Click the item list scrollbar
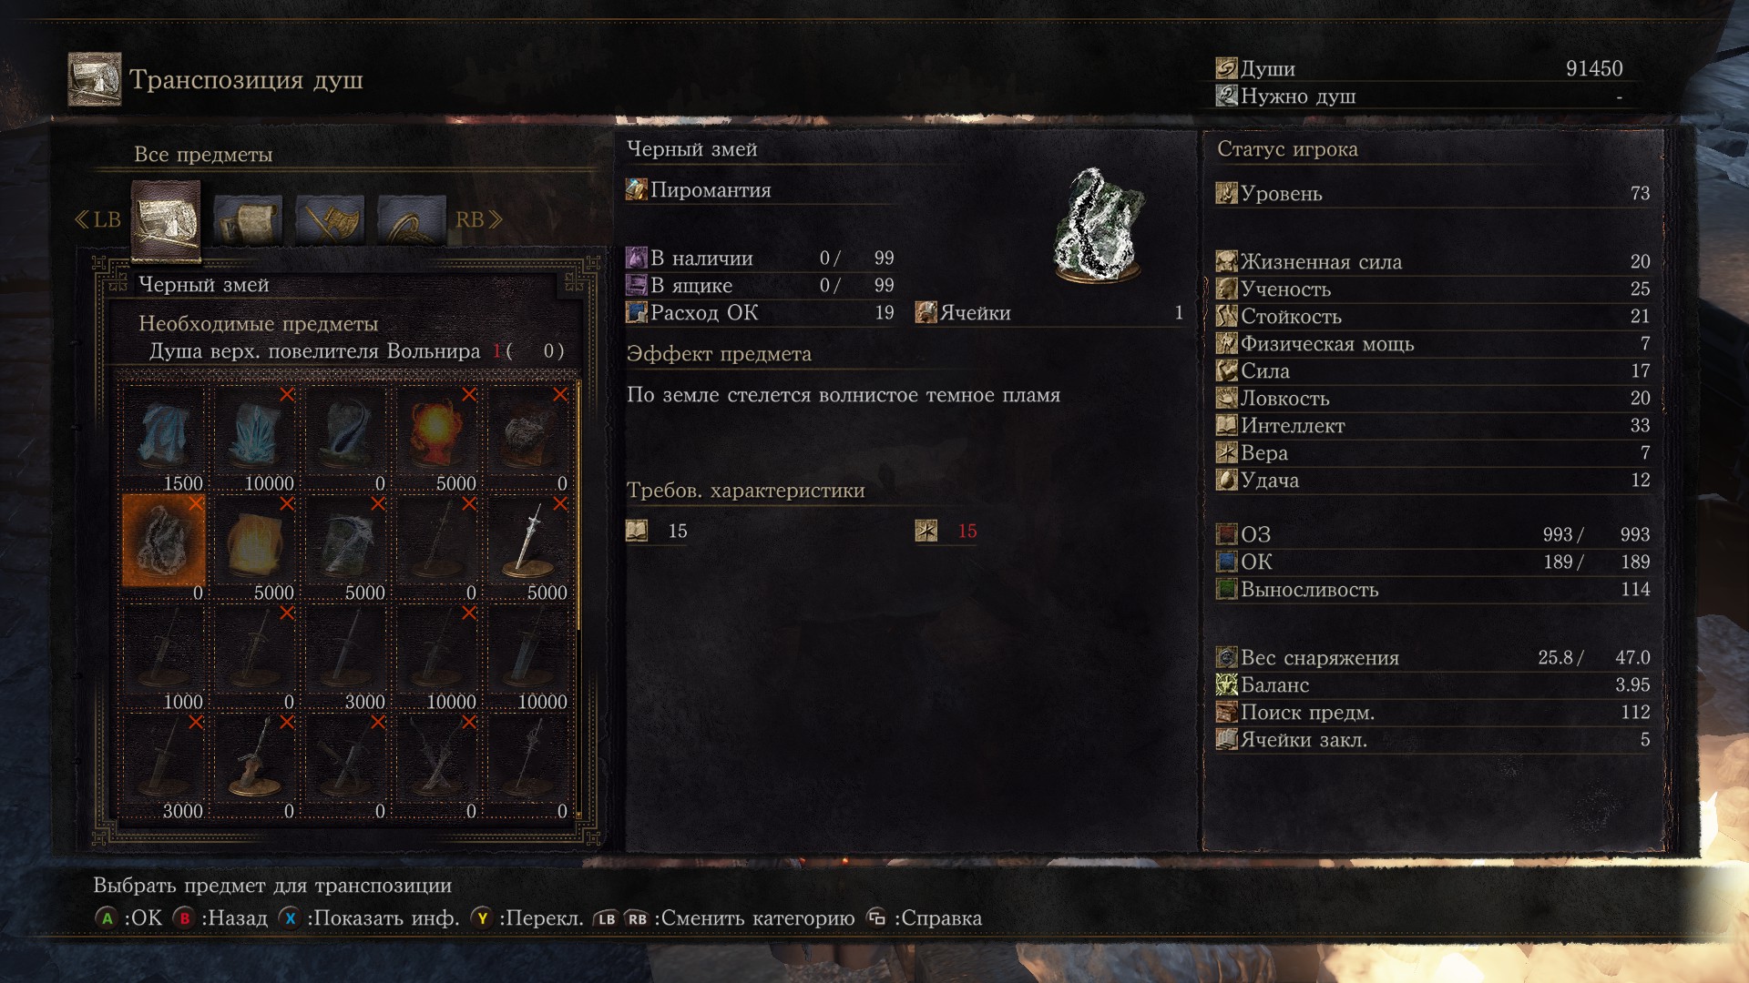 (x=578, y=601)
